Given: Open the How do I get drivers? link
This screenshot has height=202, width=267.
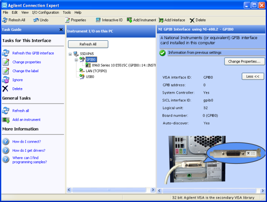Looking at the screenshot, I should pyautogui.click(x=29, y=150).
